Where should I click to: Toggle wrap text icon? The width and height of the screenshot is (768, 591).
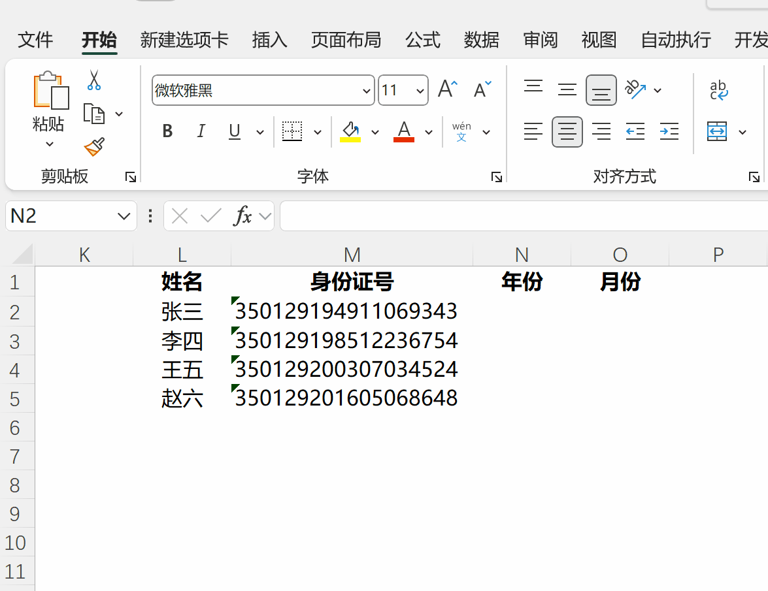tap(718, 90)
